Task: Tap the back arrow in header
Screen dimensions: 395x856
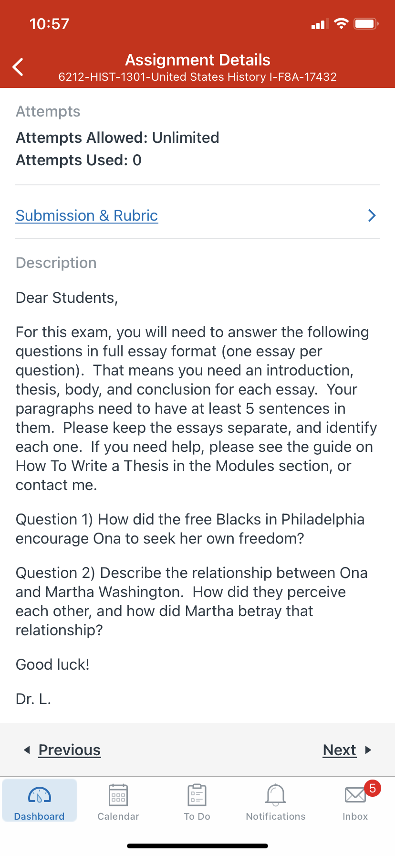Action: (18, 67)
